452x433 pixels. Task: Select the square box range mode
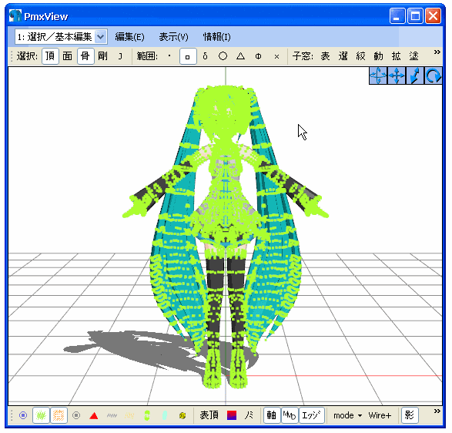(188, 56)
